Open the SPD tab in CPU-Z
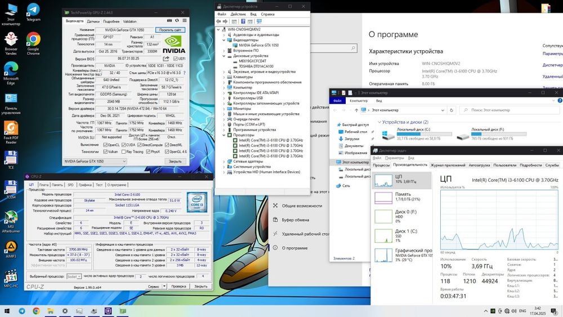Viewport: 563px width, 317px height. pyautogui.click(x=70, y=185)
